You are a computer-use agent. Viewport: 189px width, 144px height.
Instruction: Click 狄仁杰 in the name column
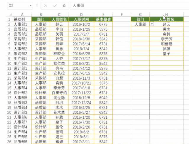click(59, 64)
